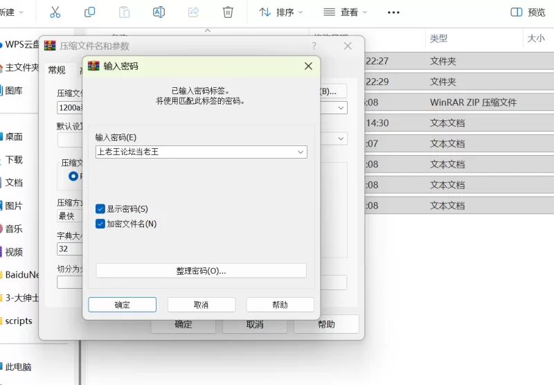The height and width of the screenshot is (385, 554).
Task: Click the Delete trash can icon
Action: [228, 12]
